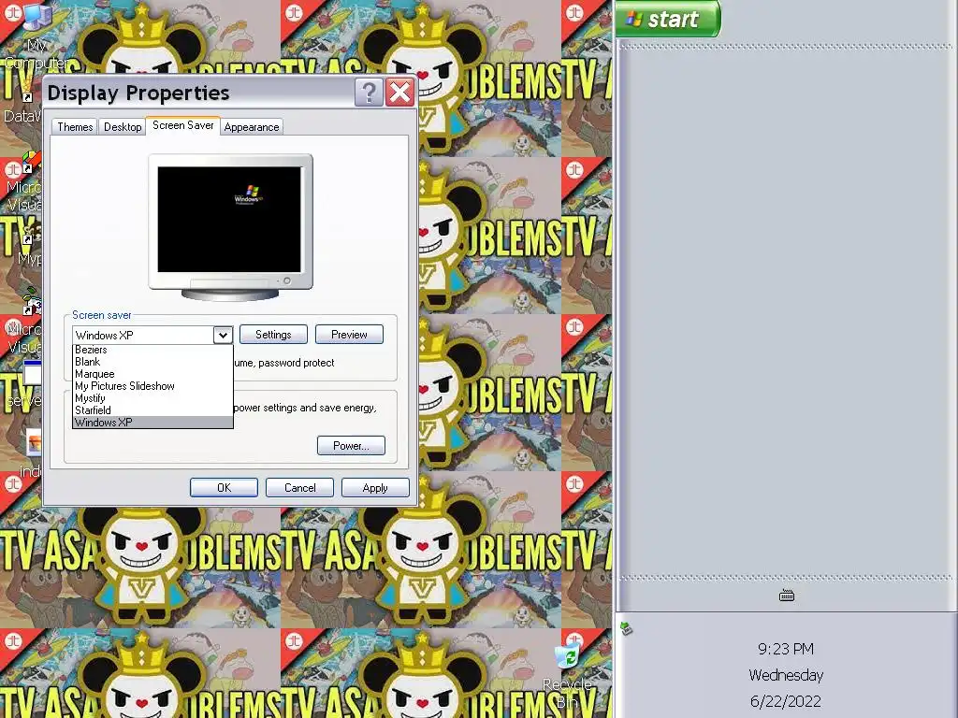Viewport: 958px width, 718px height.
Task: Click the screen saver monitor preview
Action: [x=230, y=227]
